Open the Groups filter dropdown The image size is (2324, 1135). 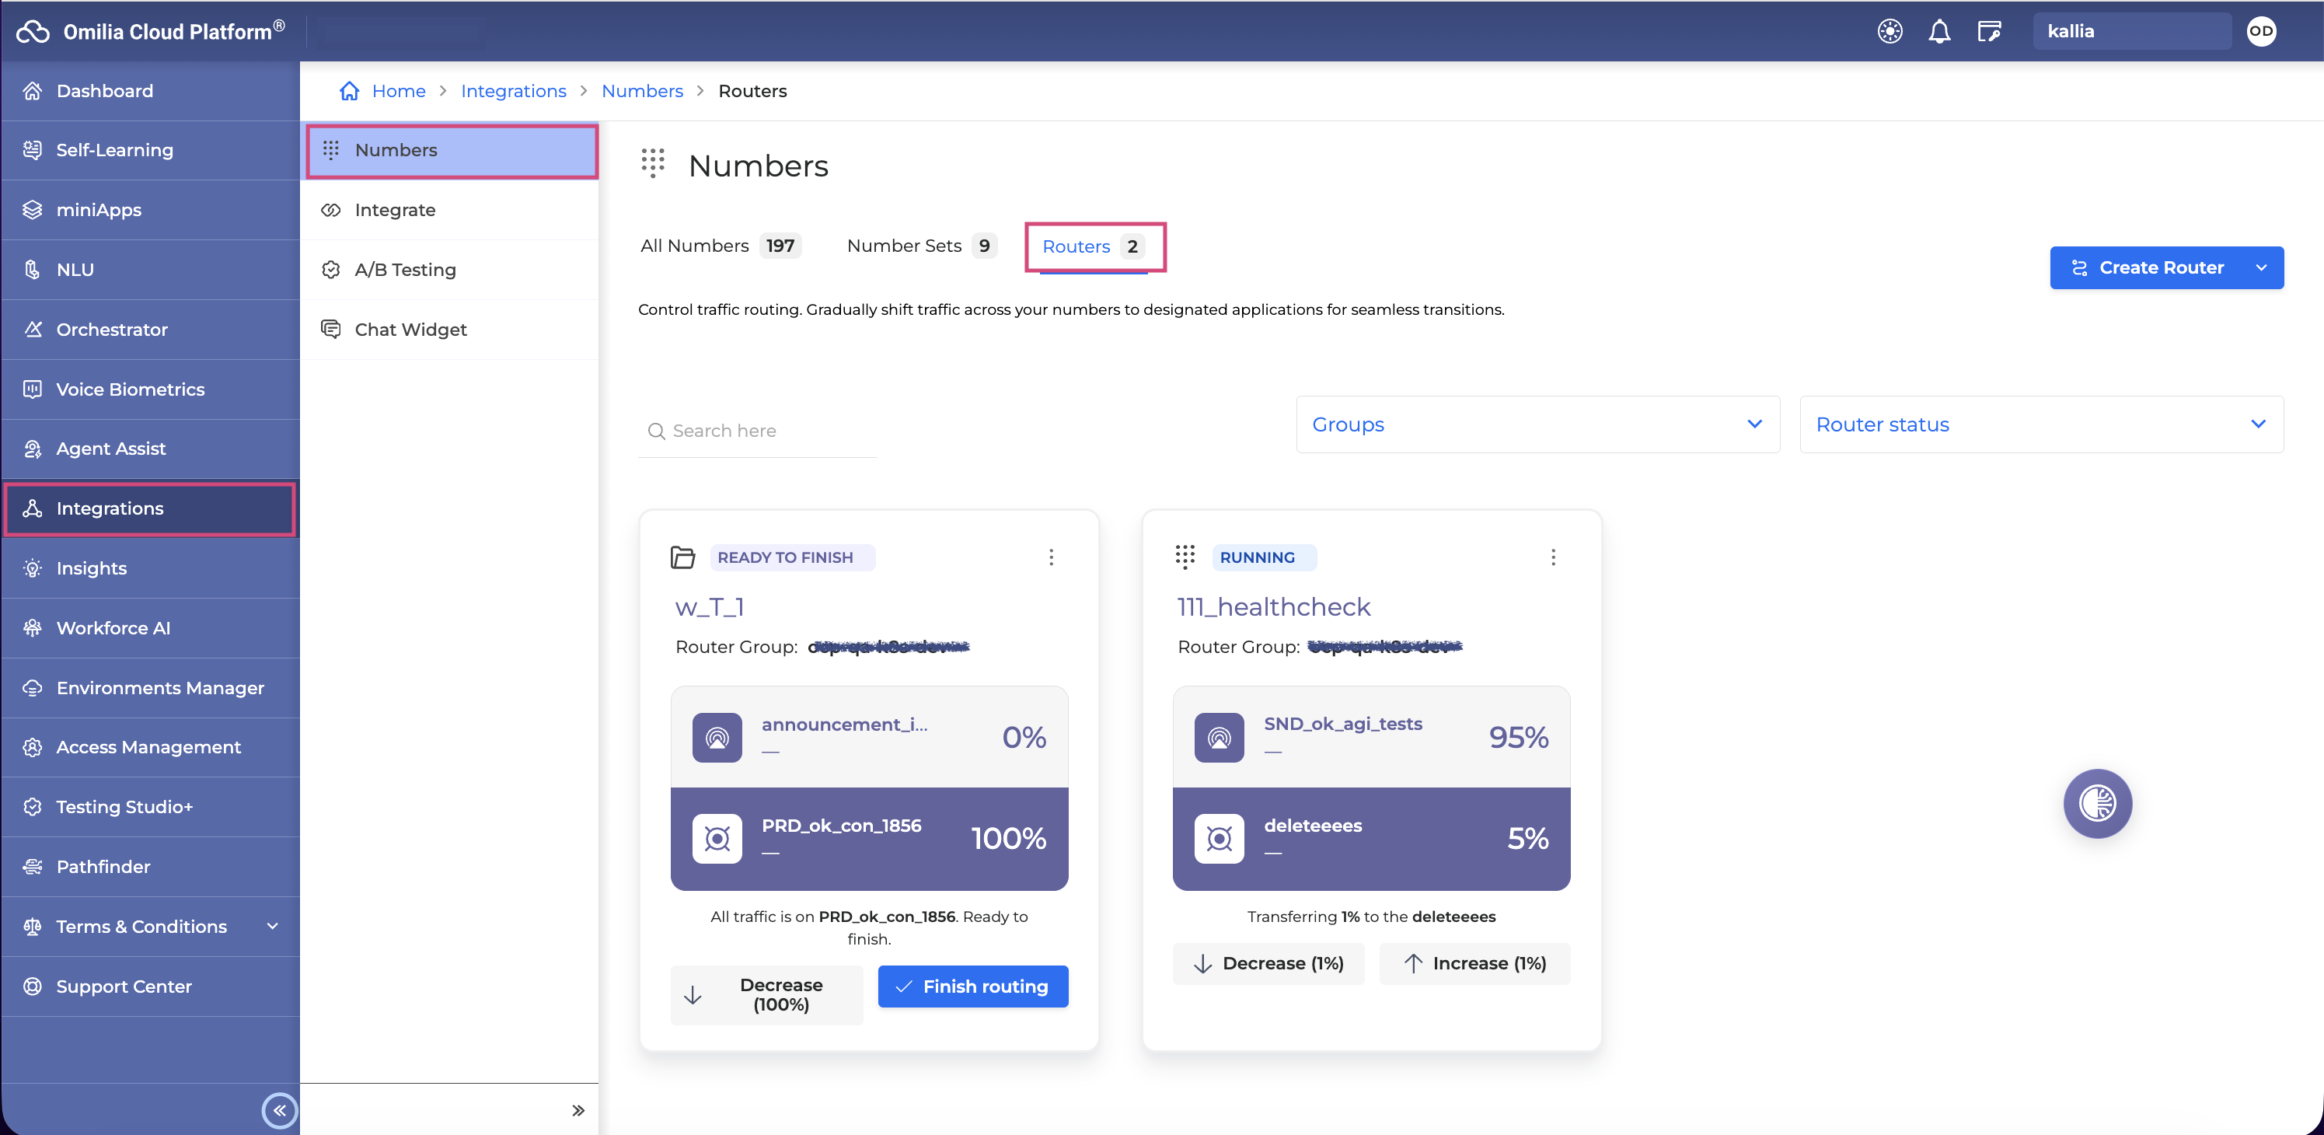(1537, 425)
